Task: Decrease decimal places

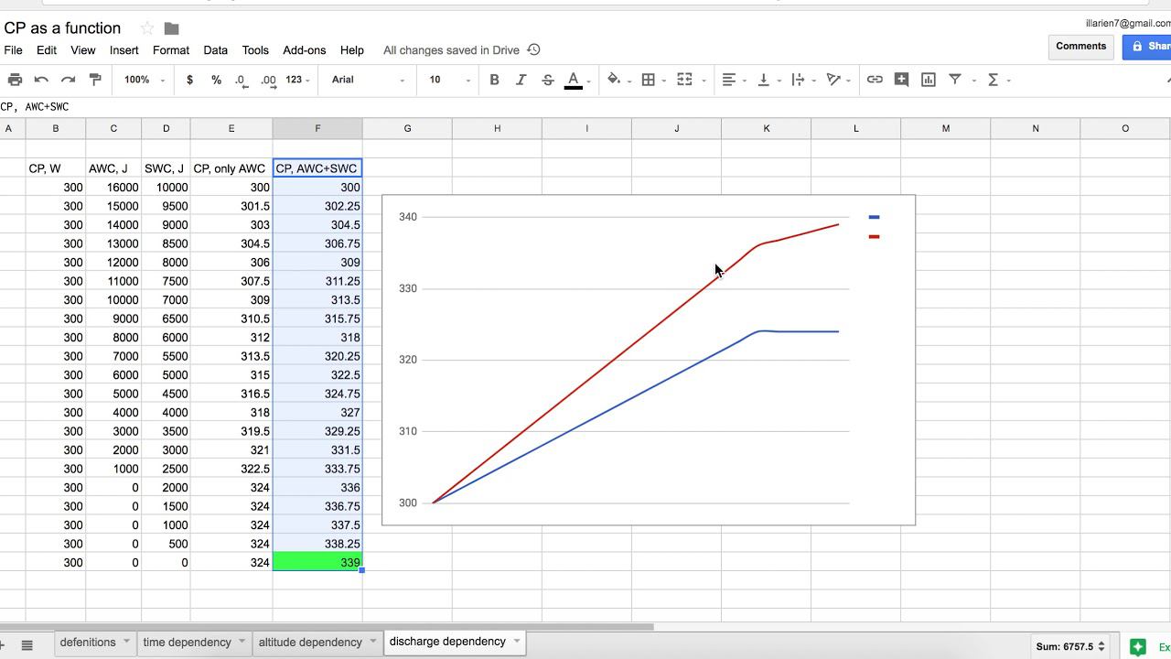Action: click(241, 81)
